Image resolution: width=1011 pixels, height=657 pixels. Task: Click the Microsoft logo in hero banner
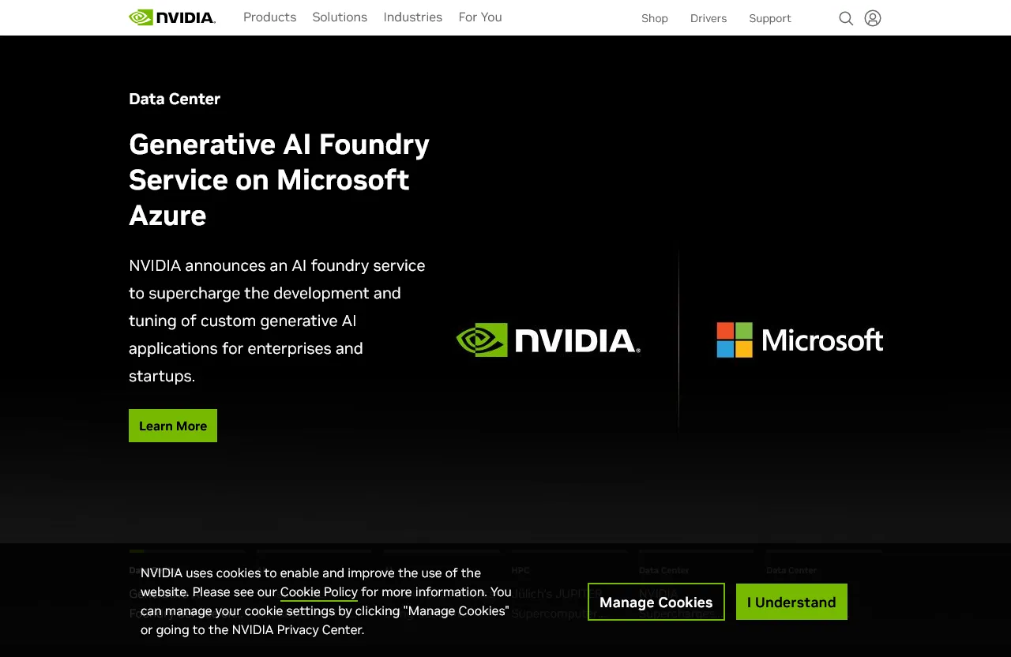point(800,340)
